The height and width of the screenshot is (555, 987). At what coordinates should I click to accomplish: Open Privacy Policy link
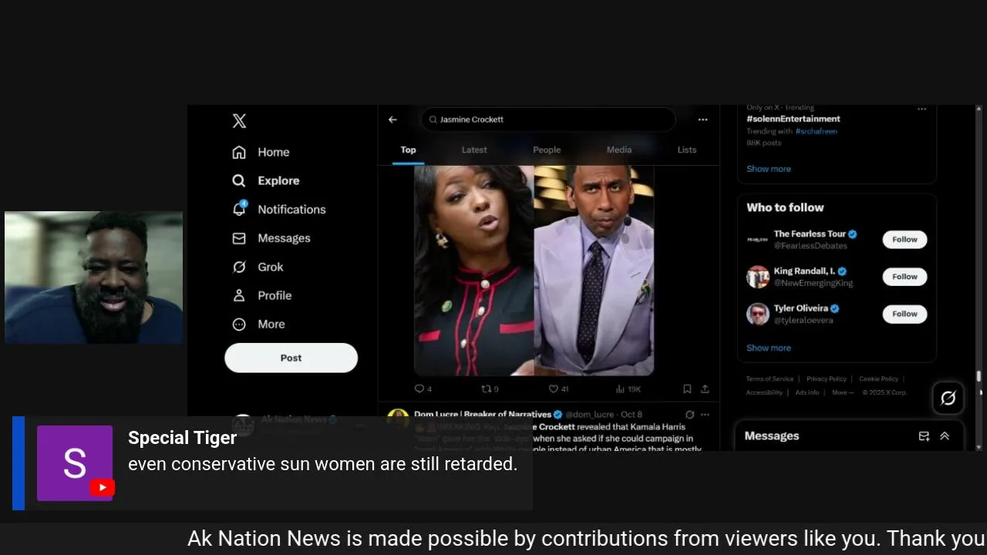(826, 379)
